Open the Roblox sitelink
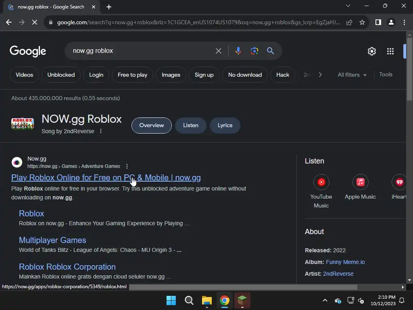This screenshot has width=413, height=310. click(31, 214)
